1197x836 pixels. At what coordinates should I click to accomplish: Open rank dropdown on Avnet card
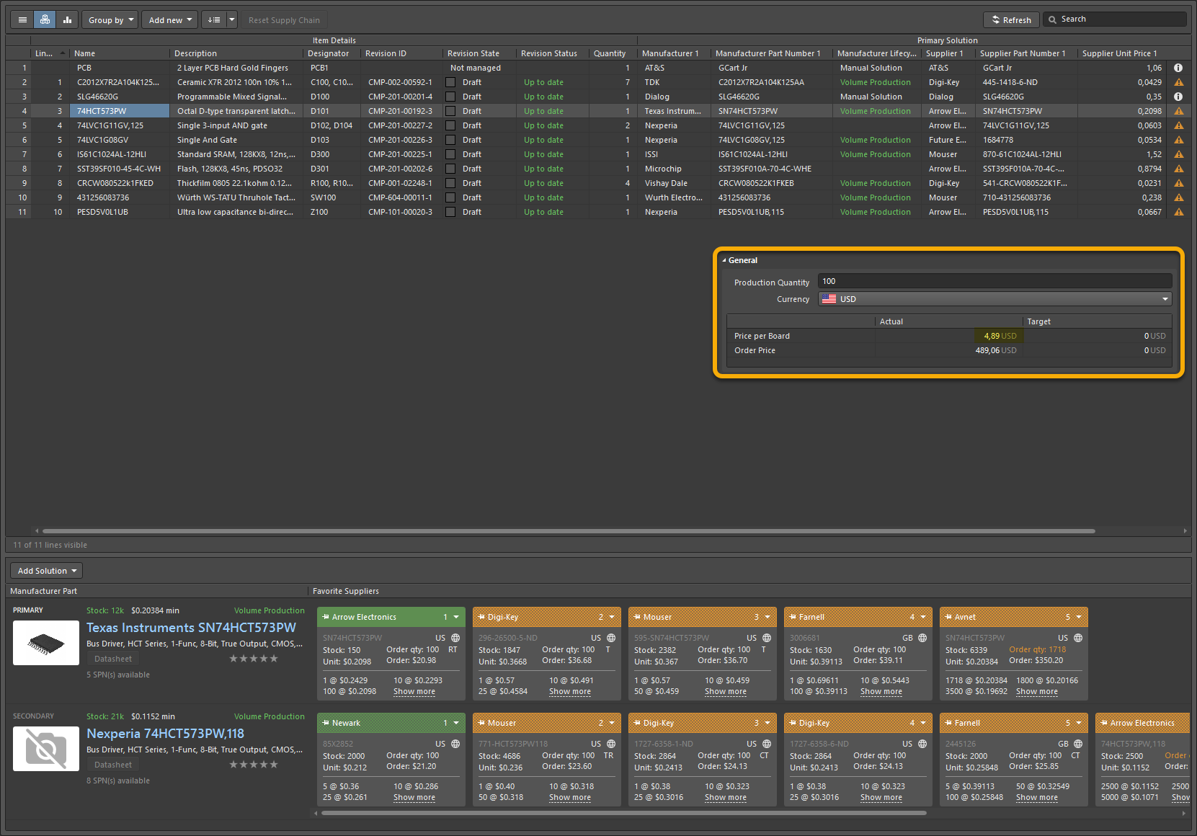coord(1079,617)
